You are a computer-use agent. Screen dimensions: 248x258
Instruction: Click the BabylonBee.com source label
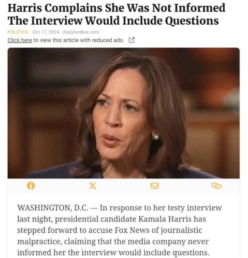[x=81, y=32]
